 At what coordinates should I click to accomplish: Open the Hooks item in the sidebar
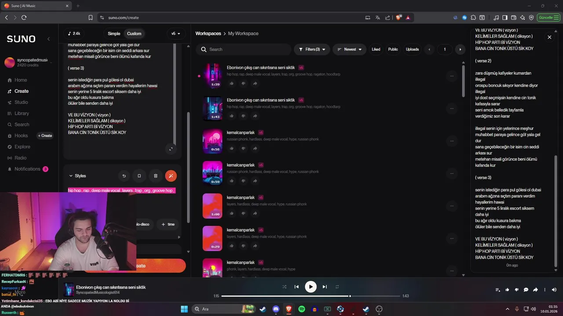[x=18, y=136]
